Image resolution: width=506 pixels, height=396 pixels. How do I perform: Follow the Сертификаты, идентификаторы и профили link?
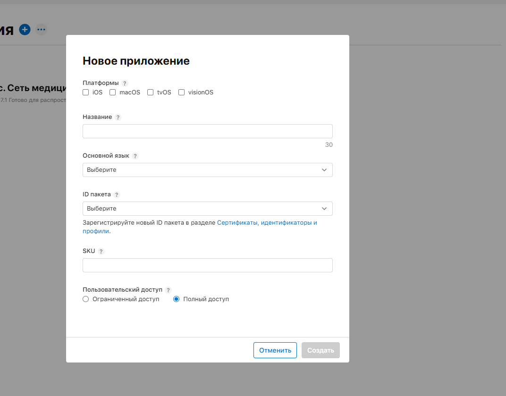[267, 222]
